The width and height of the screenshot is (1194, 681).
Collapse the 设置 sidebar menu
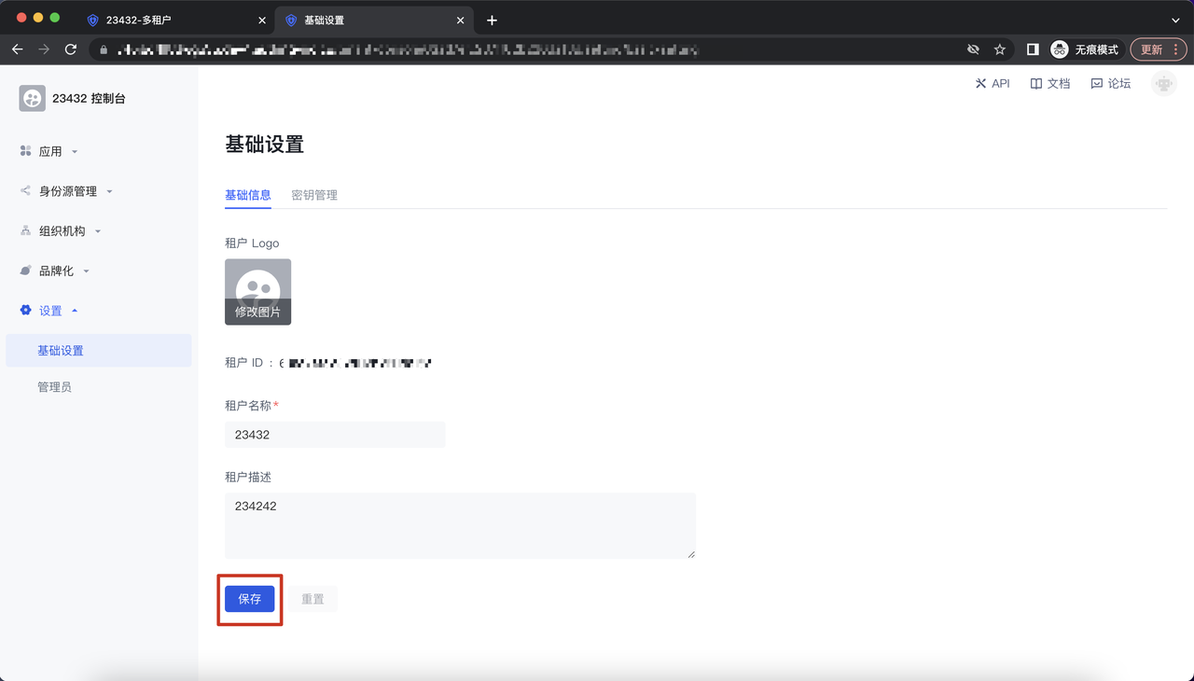point(50,311)
